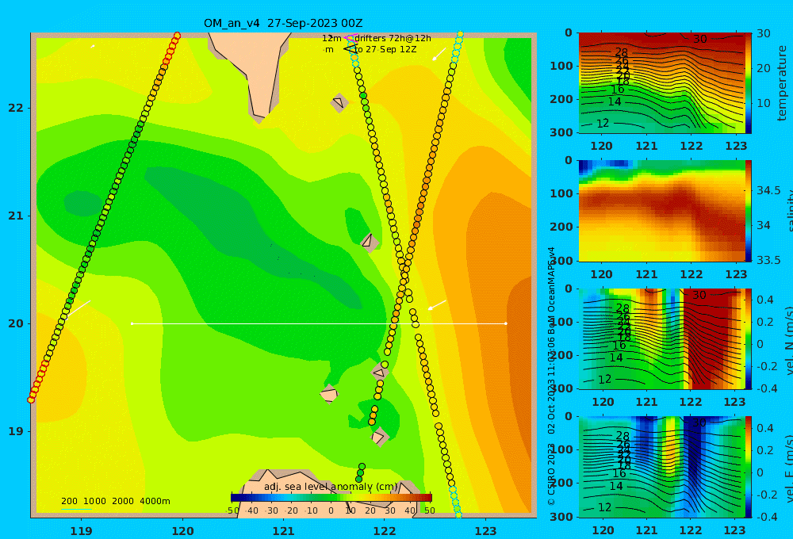
Task: Click longitude tick label "120" below main map
Action: (x=182, y=531)
